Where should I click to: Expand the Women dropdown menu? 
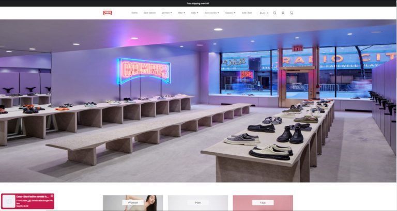(x=166, y=13)
